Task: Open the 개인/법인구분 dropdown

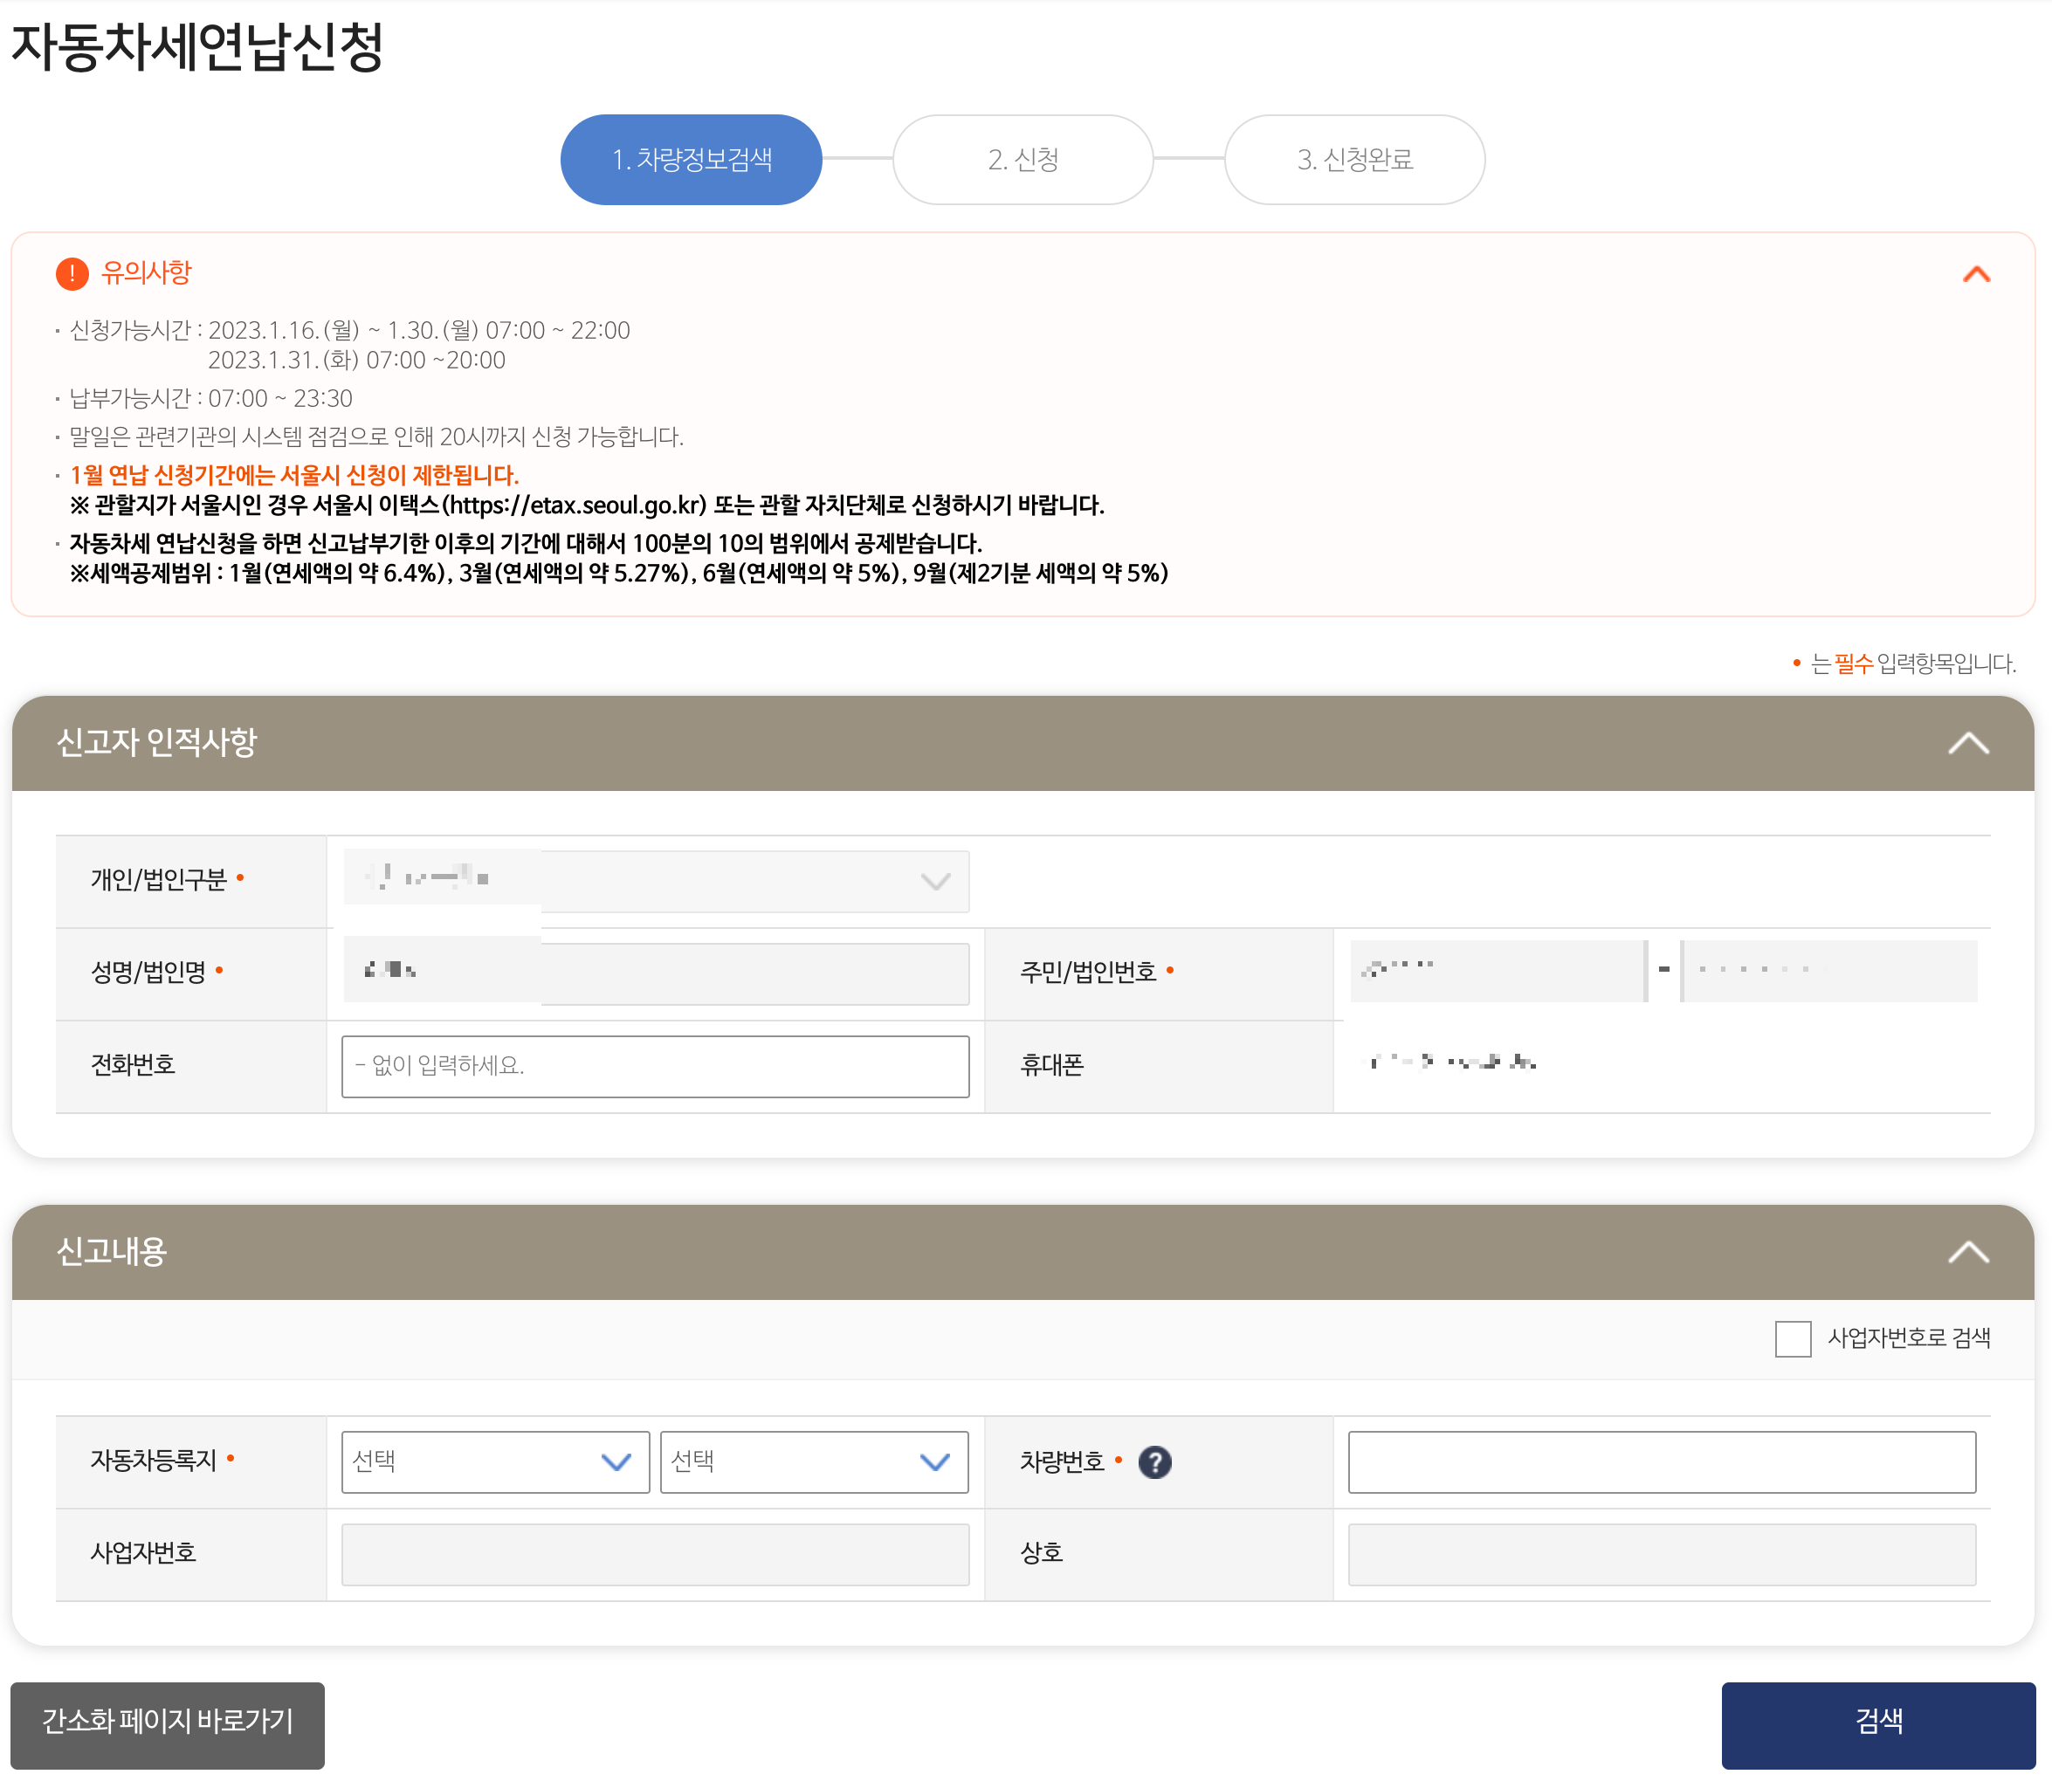Action: pos(655,880)
